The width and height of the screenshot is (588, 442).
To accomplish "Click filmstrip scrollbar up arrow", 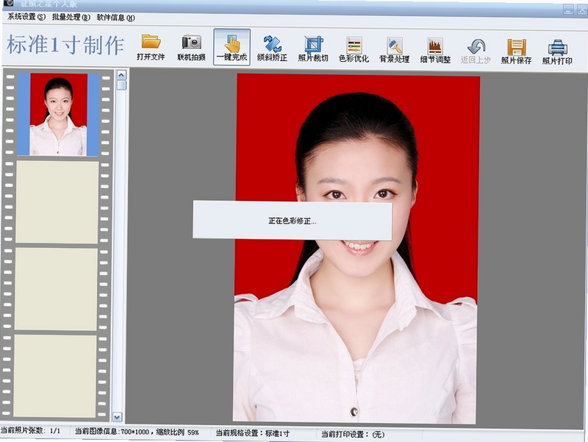I will point(121,76).
